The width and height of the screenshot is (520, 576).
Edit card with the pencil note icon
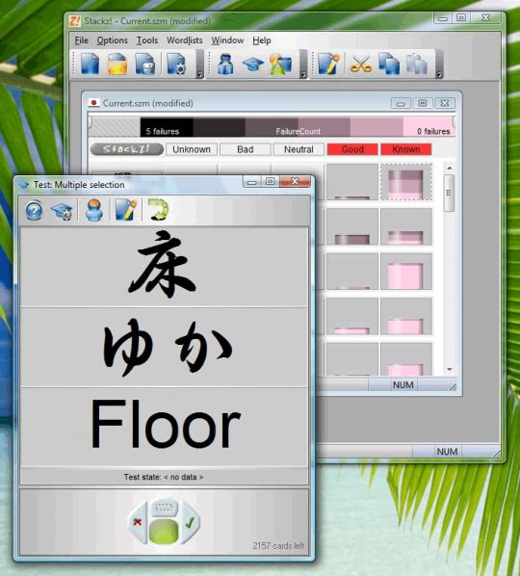(328, 64)
